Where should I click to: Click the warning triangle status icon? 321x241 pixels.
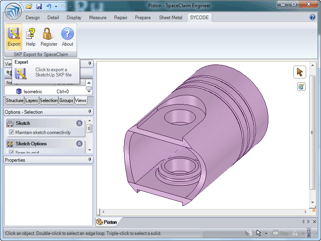[295, 233]
